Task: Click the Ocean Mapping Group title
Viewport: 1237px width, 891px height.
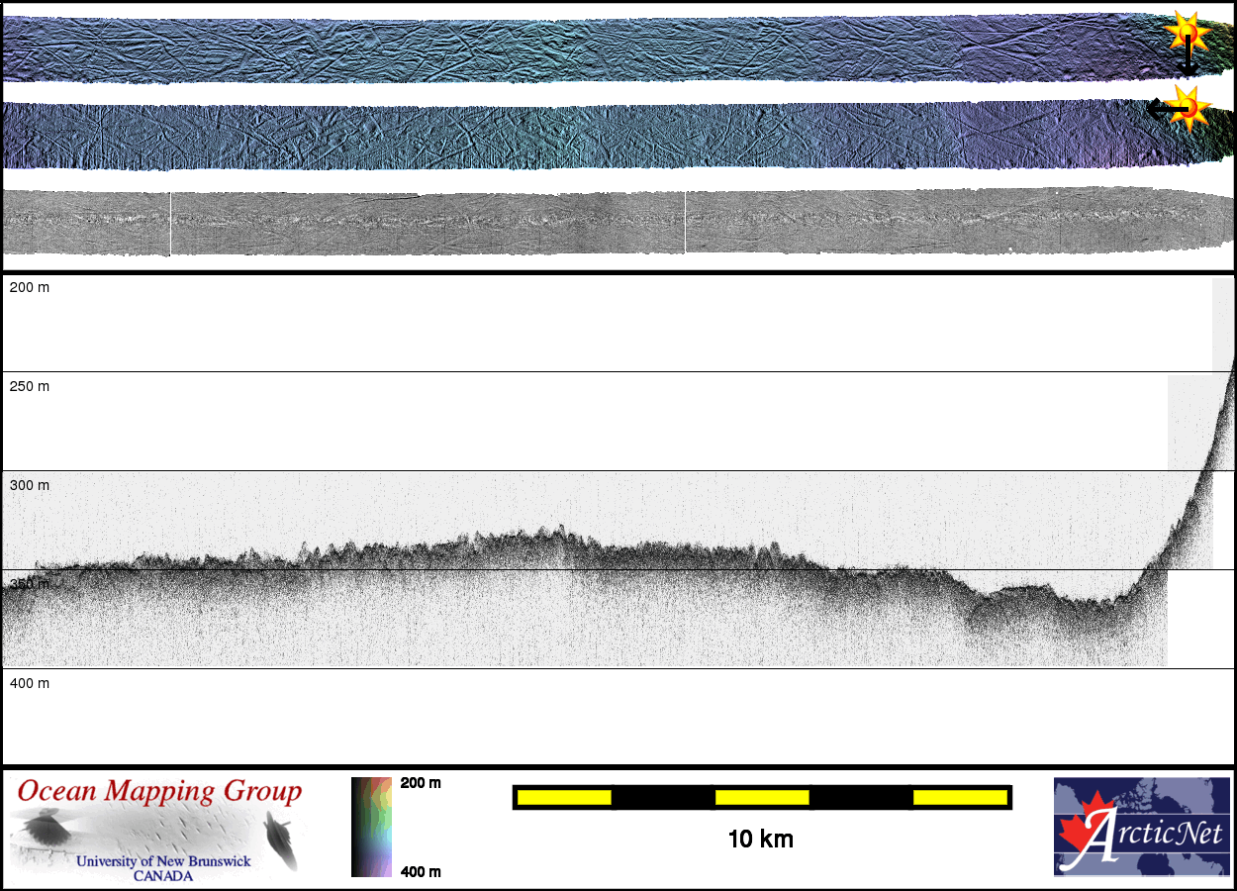Action: pyautogui.click(x=159, y=793)
